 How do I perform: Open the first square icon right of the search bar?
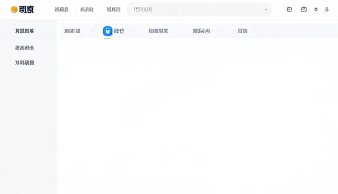(289, 9)
